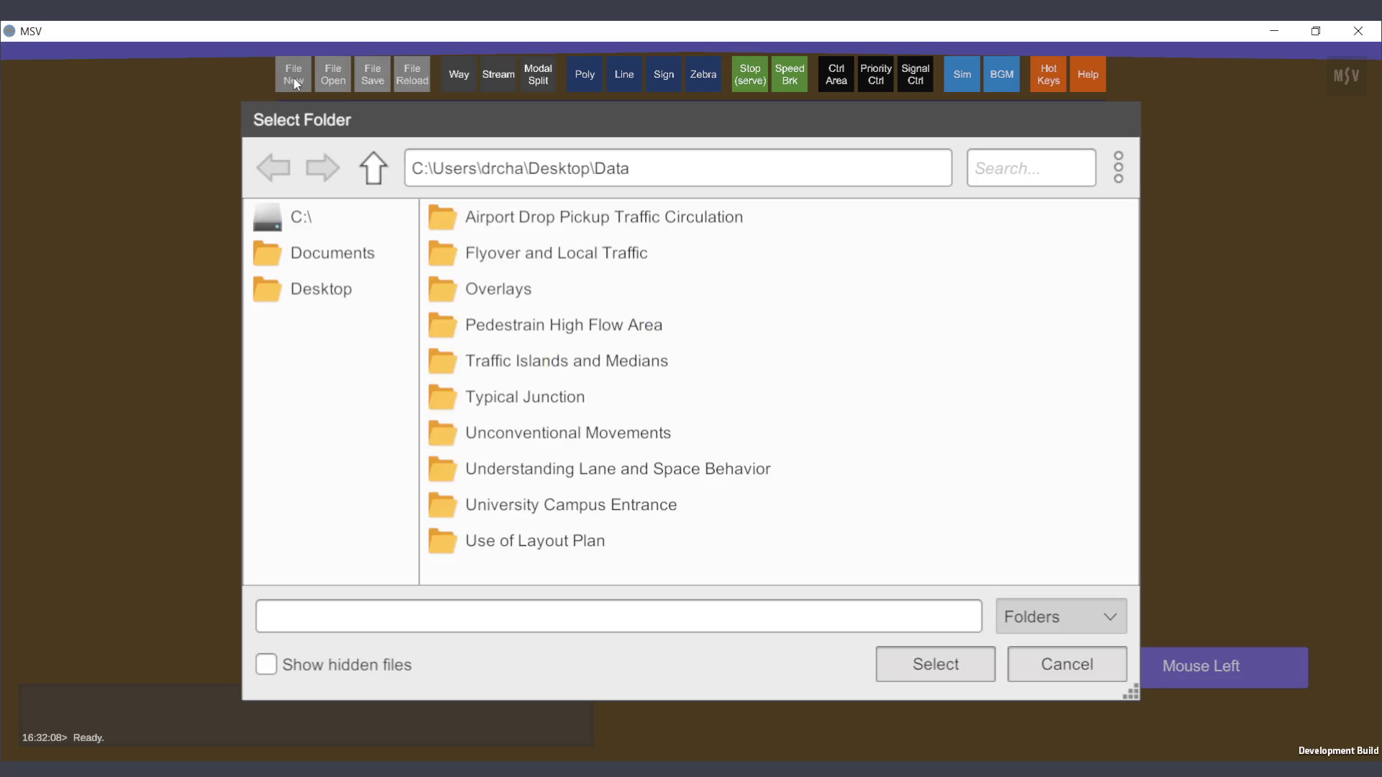Select the Zebra crossing tool
Viewport: 1382px width, 777px height.
coord(703,74)
